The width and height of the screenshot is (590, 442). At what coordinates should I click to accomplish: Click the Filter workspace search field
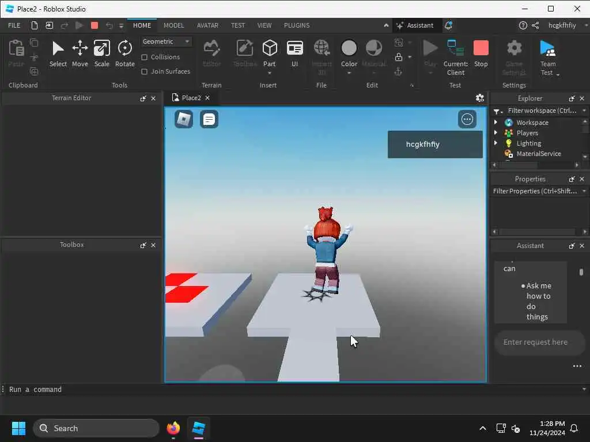(542, 110)
